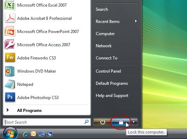Image resolution: width=187 pixels, height=139 pixels.
Task: Click the Switch between windows taskbar icon
Action: 50,134
